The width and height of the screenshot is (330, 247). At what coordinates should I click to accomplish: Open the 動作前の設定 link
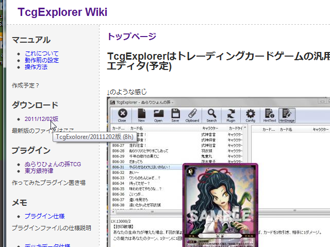[x=42, y=60]
